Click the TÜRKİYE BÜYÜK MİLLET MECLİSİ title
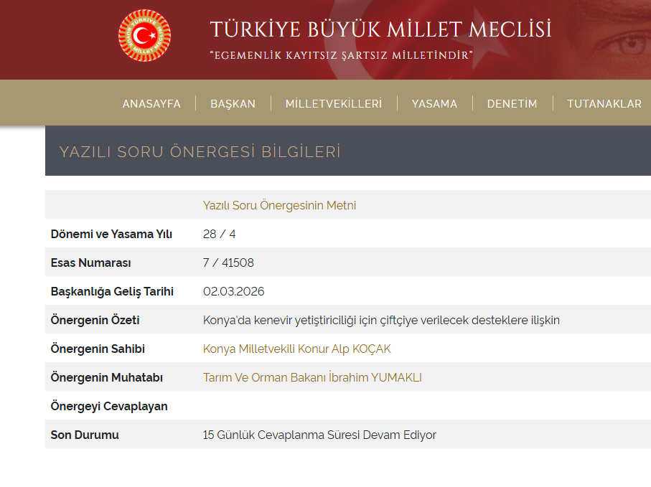Image resolution: width=651 pixels, height=487 pixels. [x=380, y=29]
